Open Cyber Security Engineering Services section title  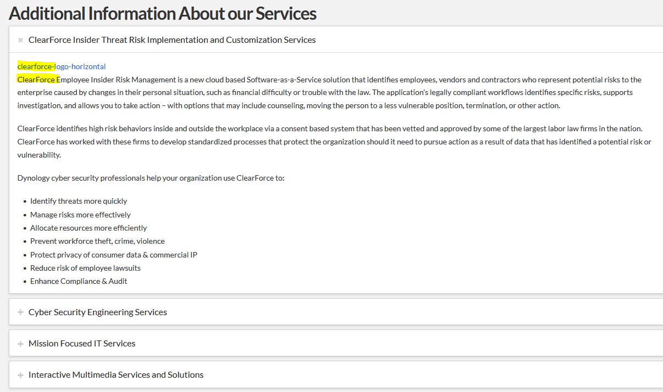click(x=98, y=312)
